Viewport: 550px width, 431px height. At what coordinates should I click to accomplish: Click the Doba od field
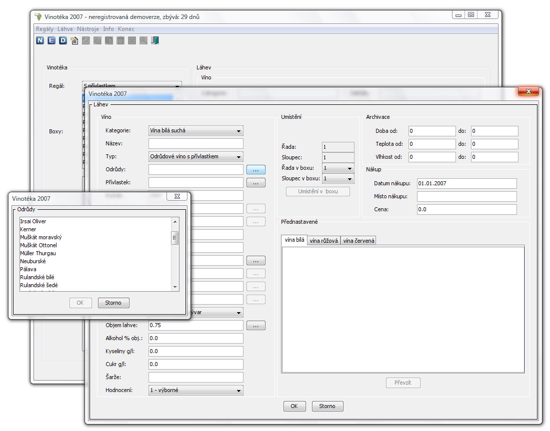(x=432, y=131)
